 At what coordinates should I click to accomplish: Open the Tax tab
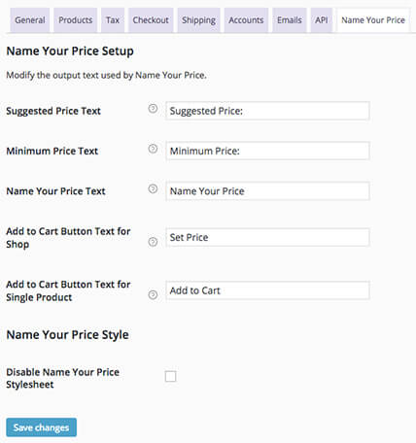click(113, 20)
